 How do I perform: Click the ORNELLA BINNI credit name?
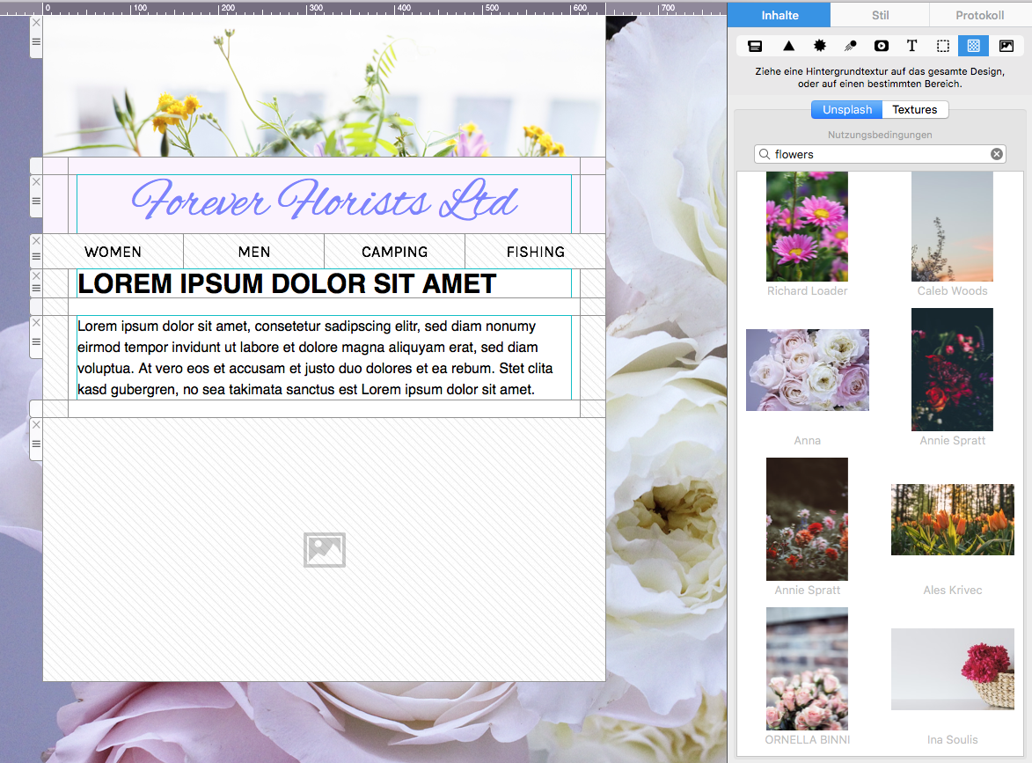pos(807,740)
